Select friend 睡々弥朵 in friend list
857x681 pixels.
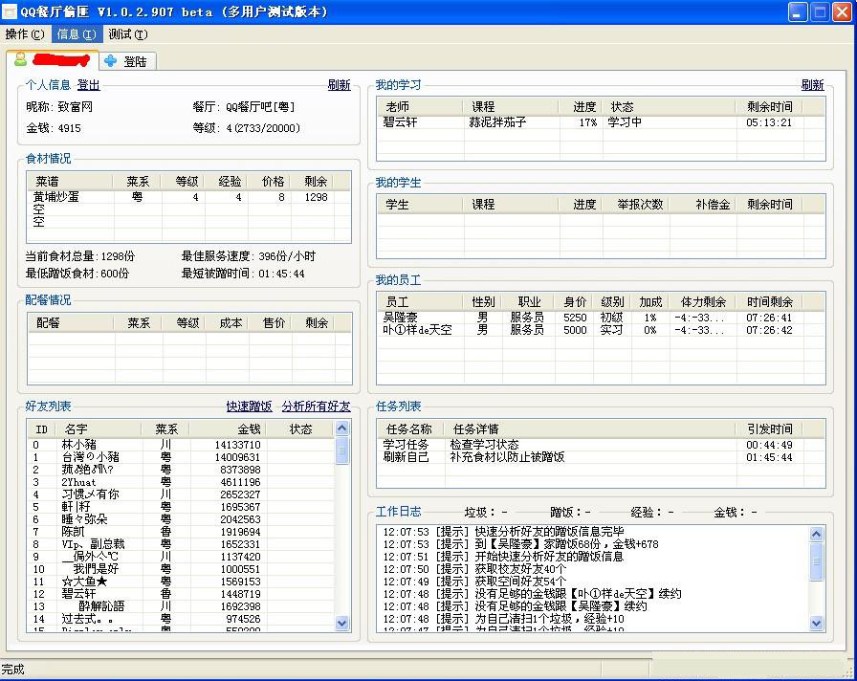[x=181, y=519]
